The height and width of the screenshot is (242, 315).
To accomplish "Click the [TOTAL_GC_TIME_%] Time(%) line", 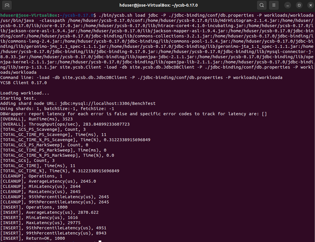I will pyautogui.click(x=60, y=171).
